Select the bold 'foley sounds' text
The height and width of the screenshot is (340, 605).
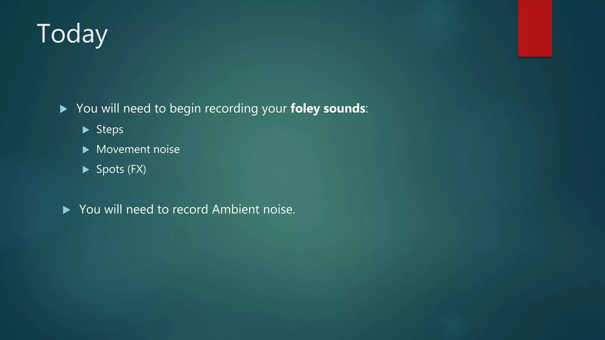point(328,109)
